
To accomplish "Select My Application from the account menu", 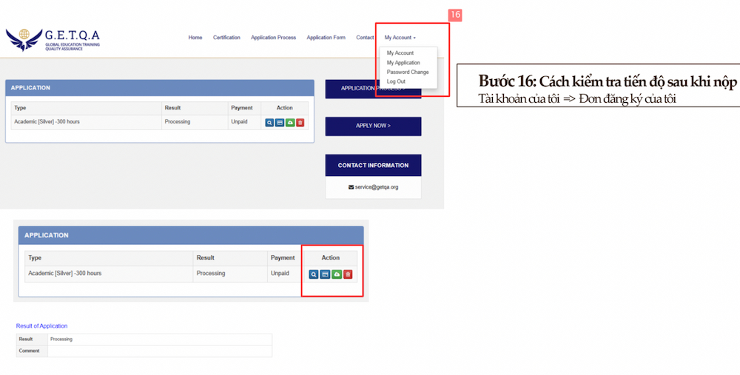I will click(x=403, y=63).
